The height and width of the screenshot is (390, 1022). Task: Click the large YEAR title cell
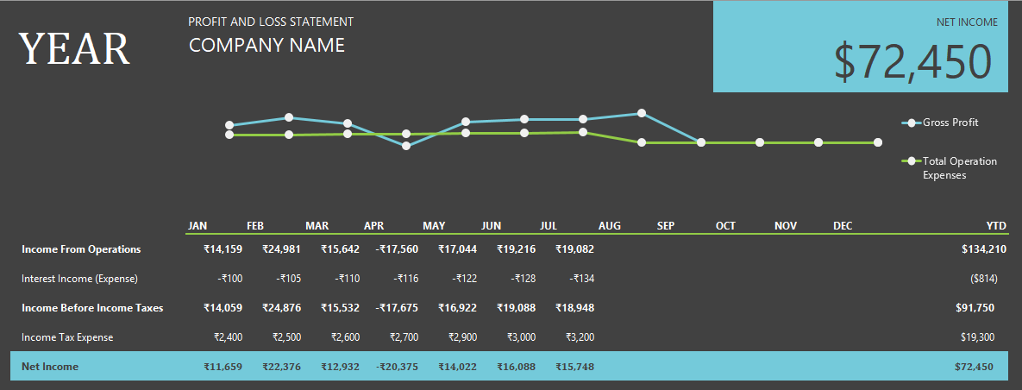[x=74, y=49]
